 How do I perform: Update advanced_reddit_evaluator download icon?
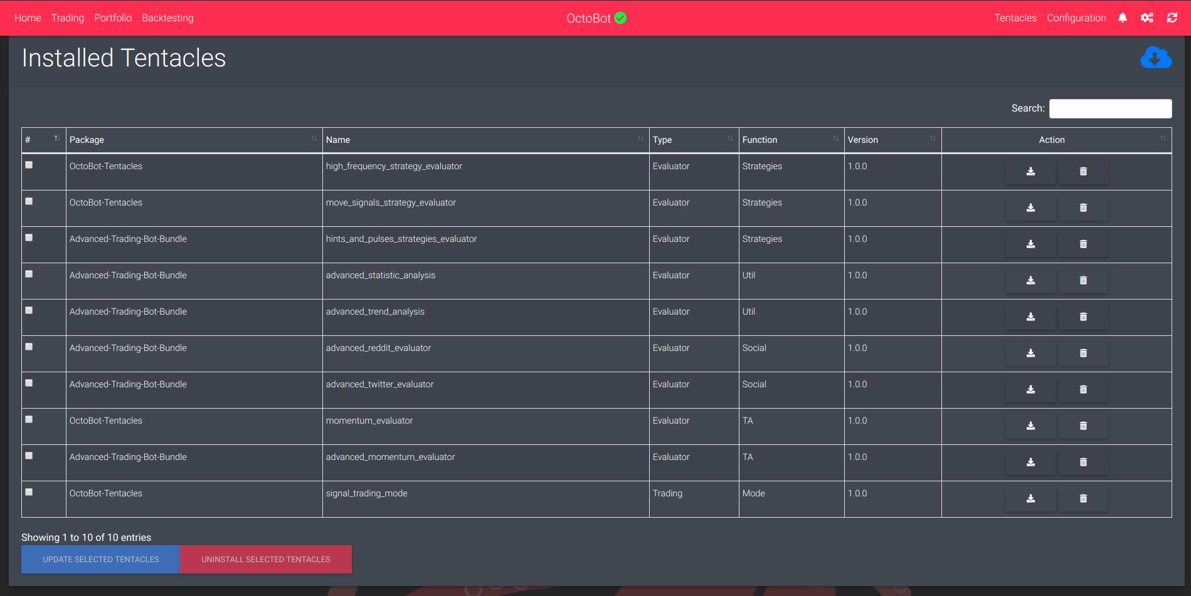1030,353
